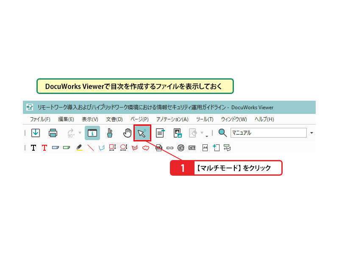Viewport: 339px width, 254px height.
Task: Select the yellow highlighter marker tool
Action: tap(79, 147)
